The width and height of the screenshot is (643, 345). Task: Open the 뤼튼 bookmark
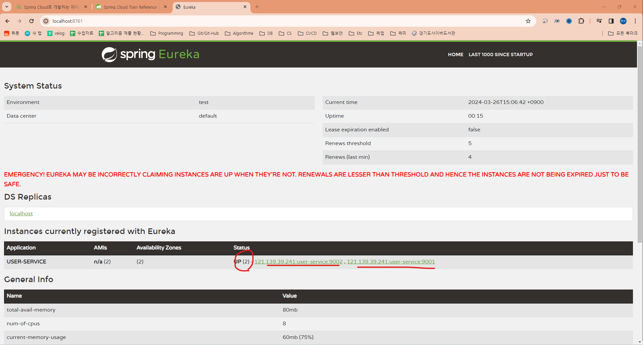pos(12,33)
